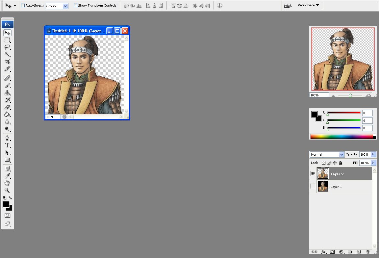Select the Brush tool
The height and width of the screenshot is (258, 379).
click(x=7, y=85)
